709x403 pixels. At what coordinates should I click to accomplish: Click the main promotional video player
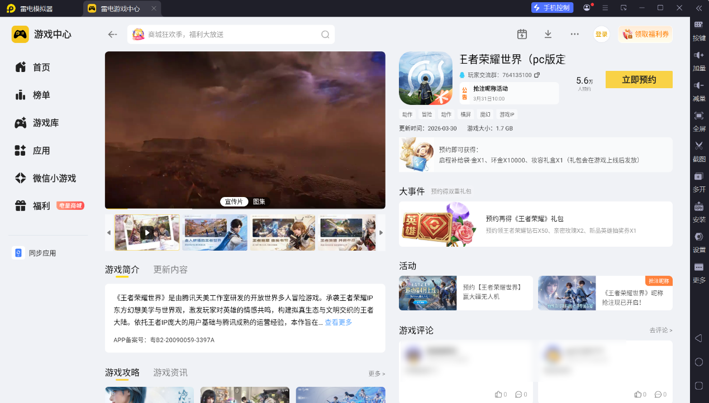pyautogui.click(x=245, y=130)
